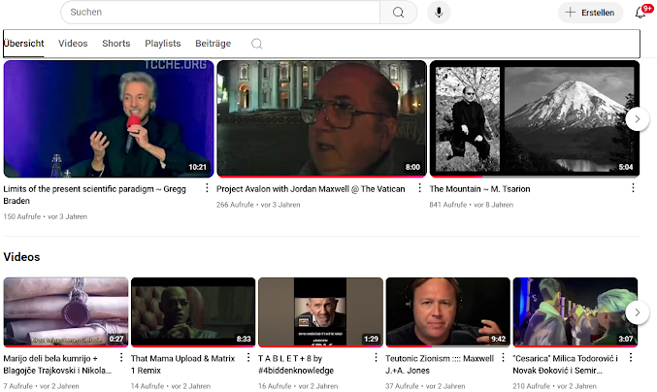Click the Videos section heading
The height and width of the screenshot is (392, 657).
[x=21, y=257]
